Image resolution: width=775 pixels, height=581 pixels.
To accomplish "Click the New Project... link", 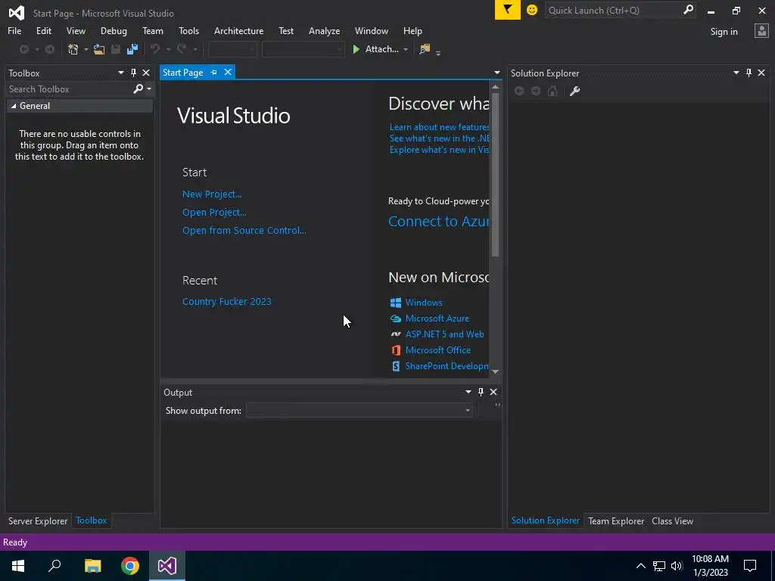I will click(212, 194).
